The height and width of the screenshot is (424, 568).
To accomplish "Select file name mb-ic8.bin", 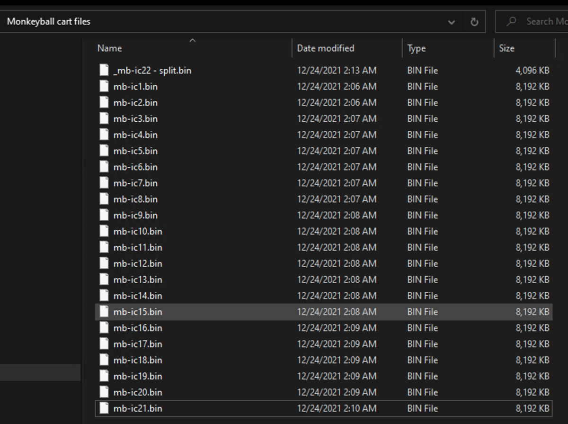I will 135,199.
